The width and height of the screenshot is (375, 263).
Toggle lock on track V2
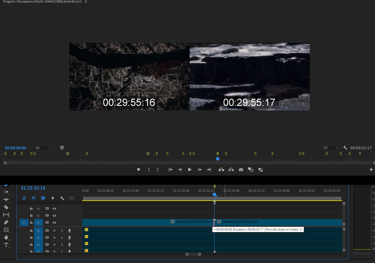[31, 215]
